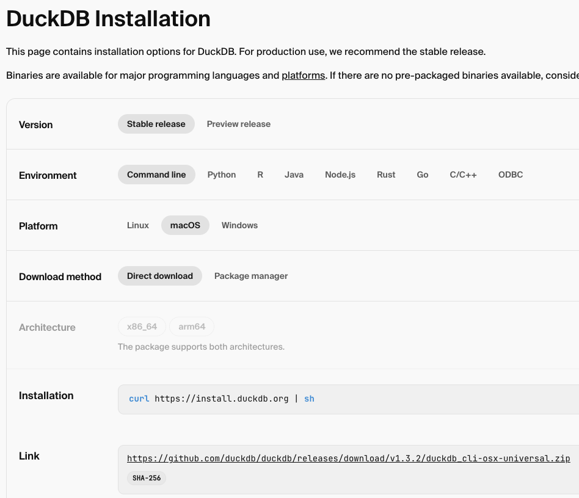Select Python environment
The image size is (579, 498).
[x=222, y=175]
